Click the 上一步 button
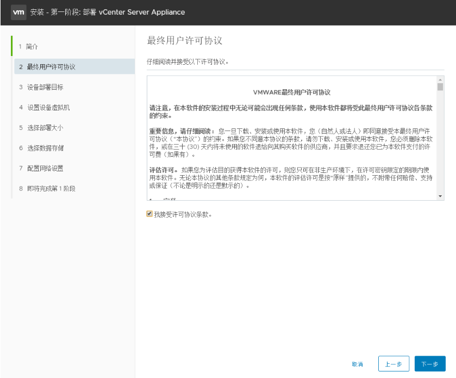456x378 pixels. (x=393, y=364)
